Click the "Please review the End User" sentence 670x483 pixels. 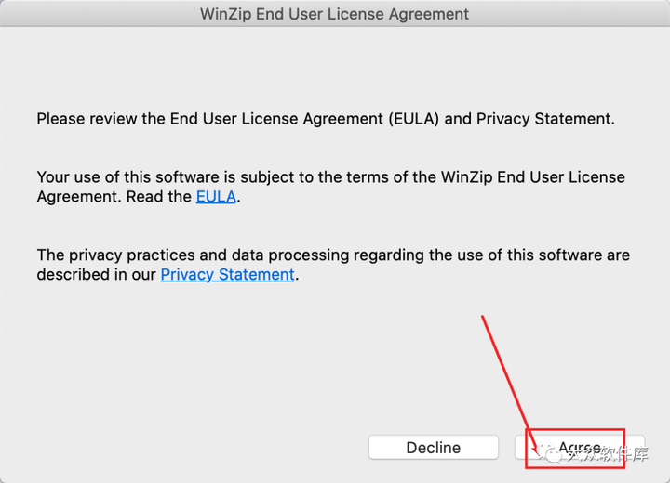point(326,119)
